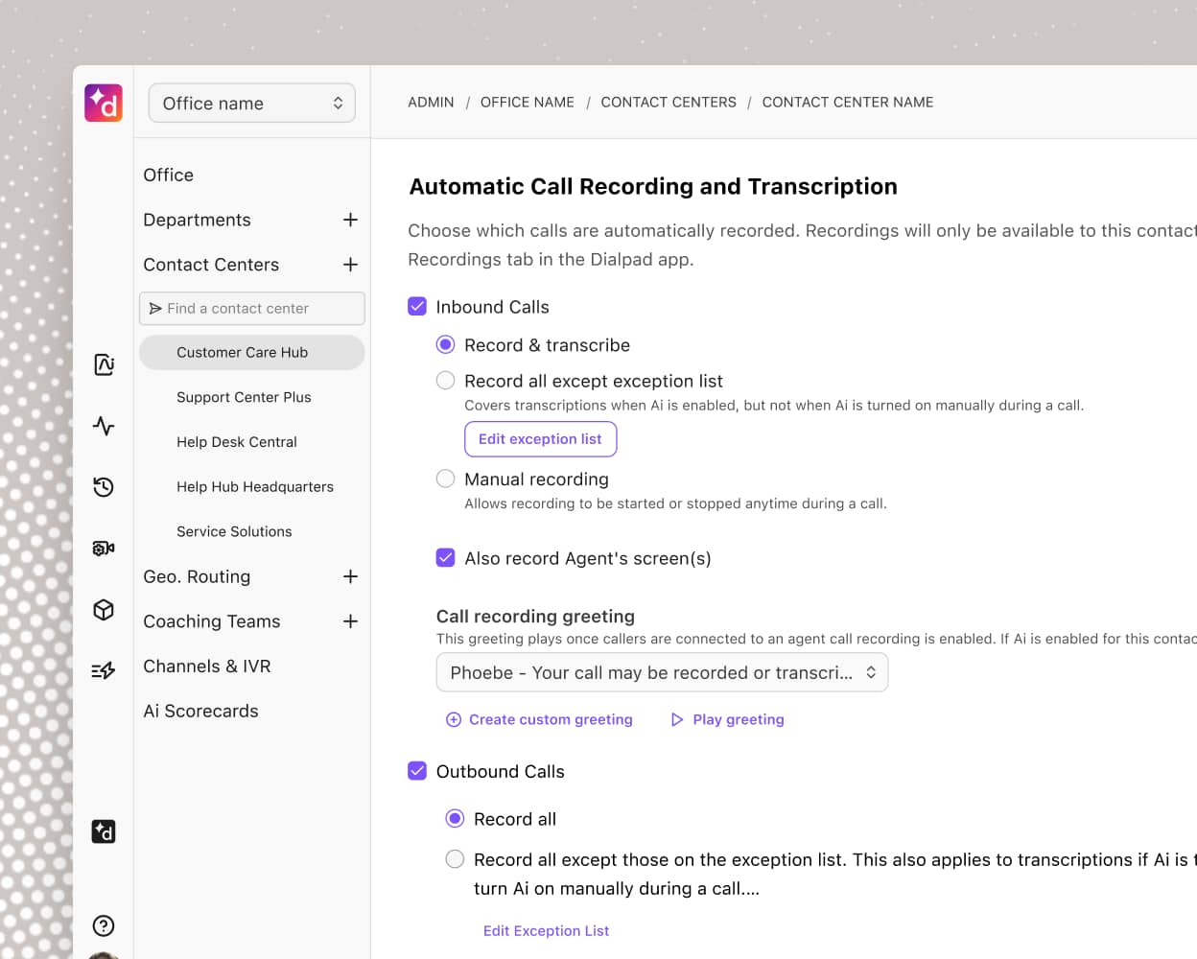Open Ai Scorecards in the sidebar

point(201,711)
